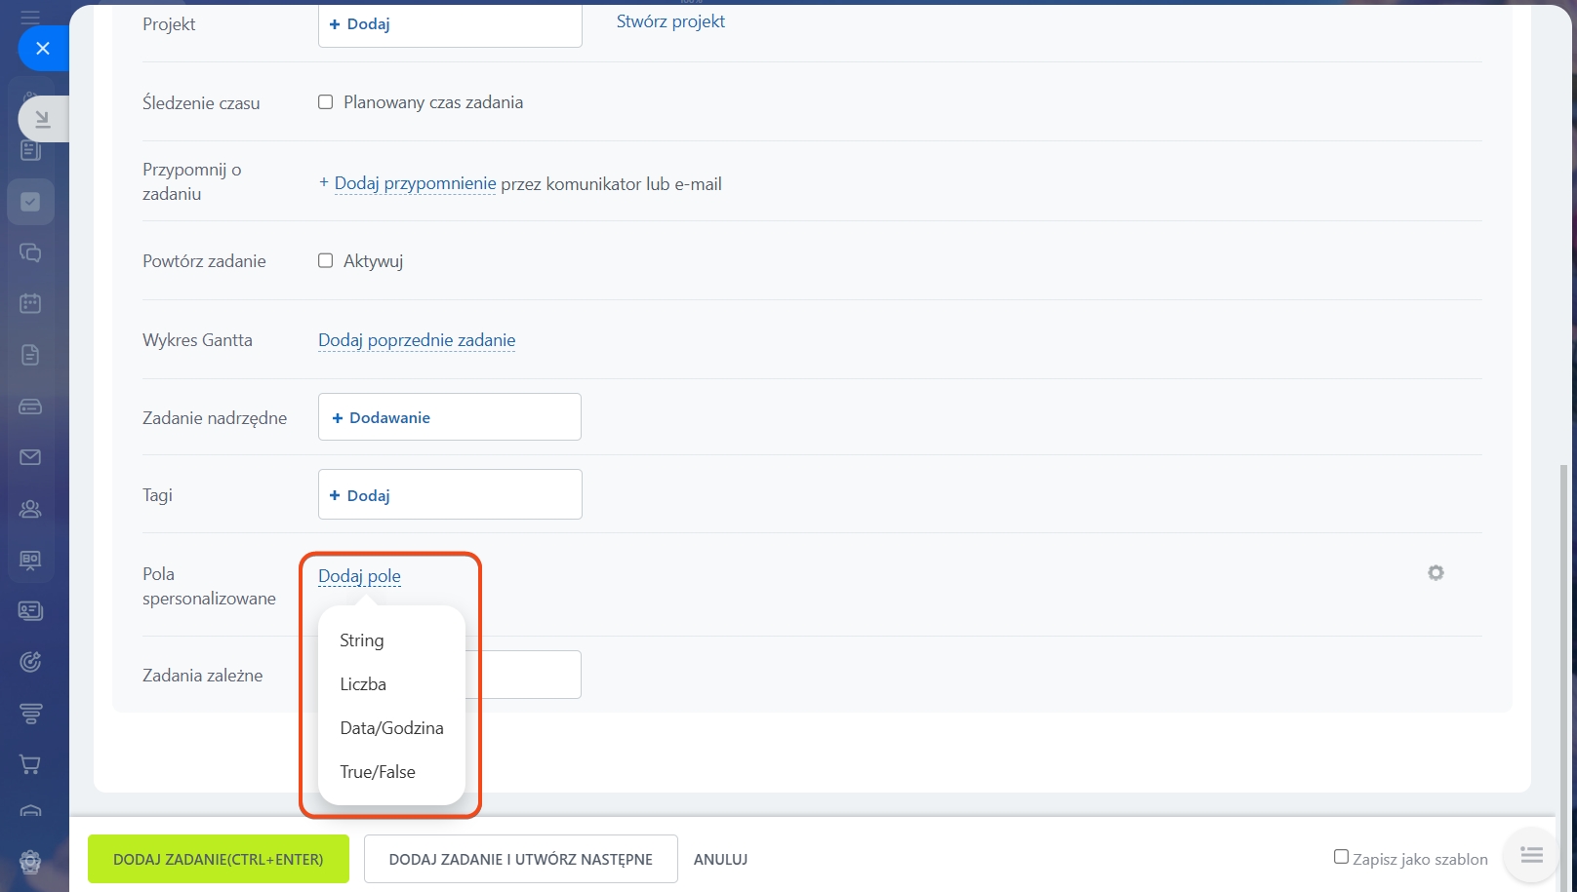Open custom fields gear settings
Screen dimensions: 1577x892
click(x=1435, y=573)
